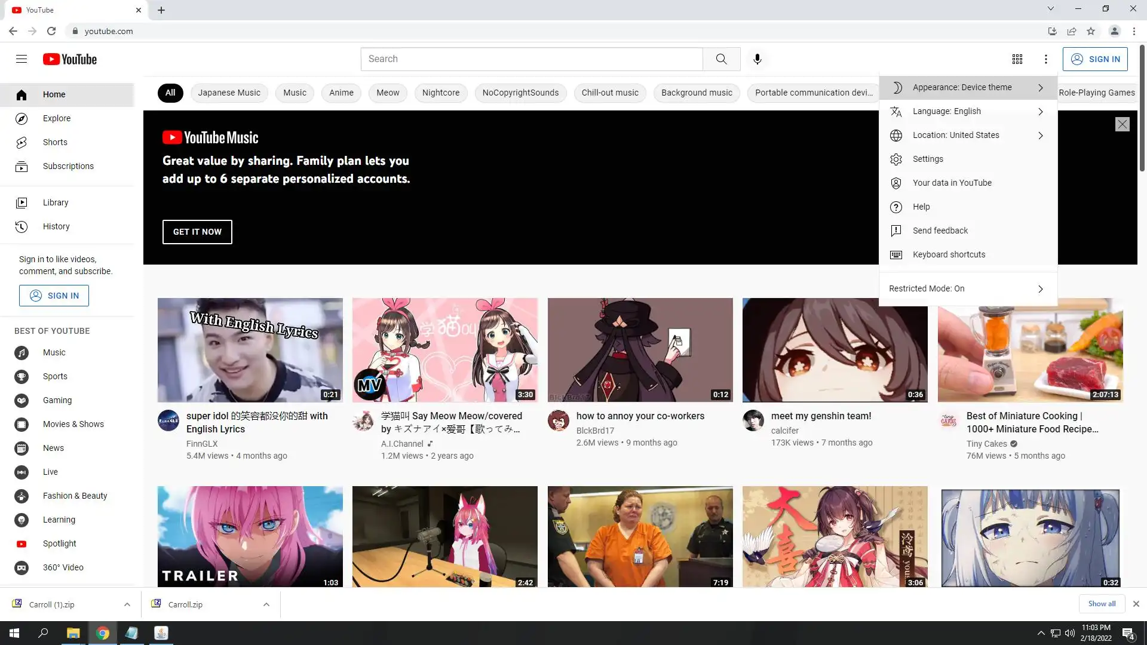This screenshot has height=645, width=1147.
Task: Open dropdown arrow beside Carroll.zip download
Action: 266,604
